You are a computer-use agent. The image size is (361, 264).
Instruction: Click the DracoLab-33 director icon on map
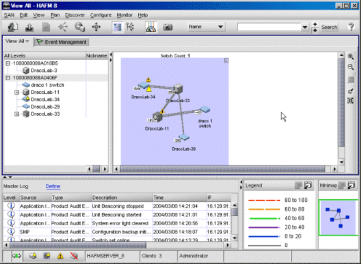click(179, 89)
